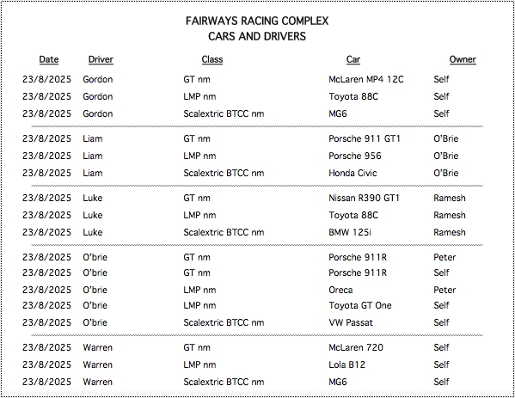
Task: Select the VW Passat car cell
Action: (x=351, y=322)
